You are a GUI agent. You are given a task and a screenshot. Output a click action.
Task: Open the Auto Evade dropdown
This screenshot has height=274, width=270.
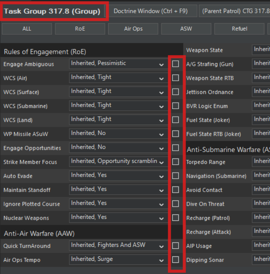118,176
